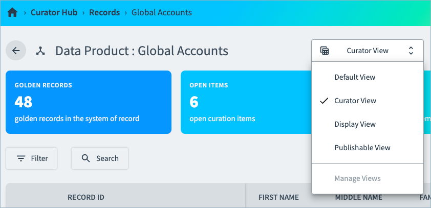Image resolution: width=431 pixels, height=208 pixels.
Task: Click the home icon in breadcrumb
Action: pos(12,13)
